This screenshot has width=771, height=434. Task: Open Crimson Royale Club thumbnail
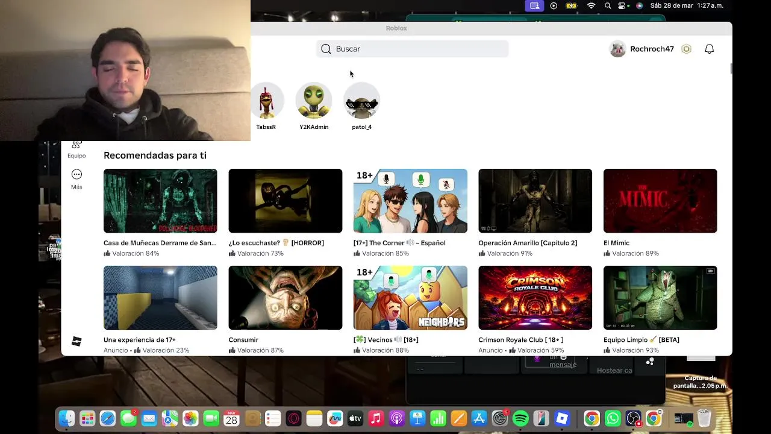point(535,298)
